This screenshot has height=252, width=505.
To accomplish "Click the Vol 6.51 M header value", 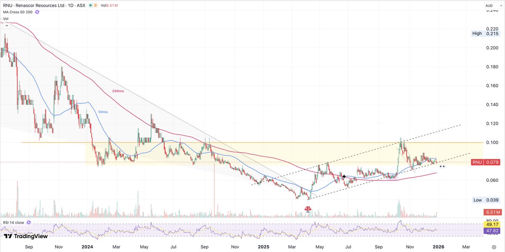I will click(109, 5).
